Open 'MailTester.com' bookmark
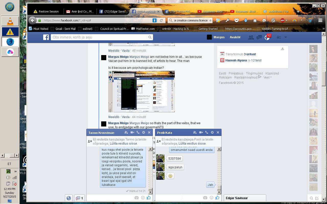The image size is (327, 204). click(x=143, y=29)
